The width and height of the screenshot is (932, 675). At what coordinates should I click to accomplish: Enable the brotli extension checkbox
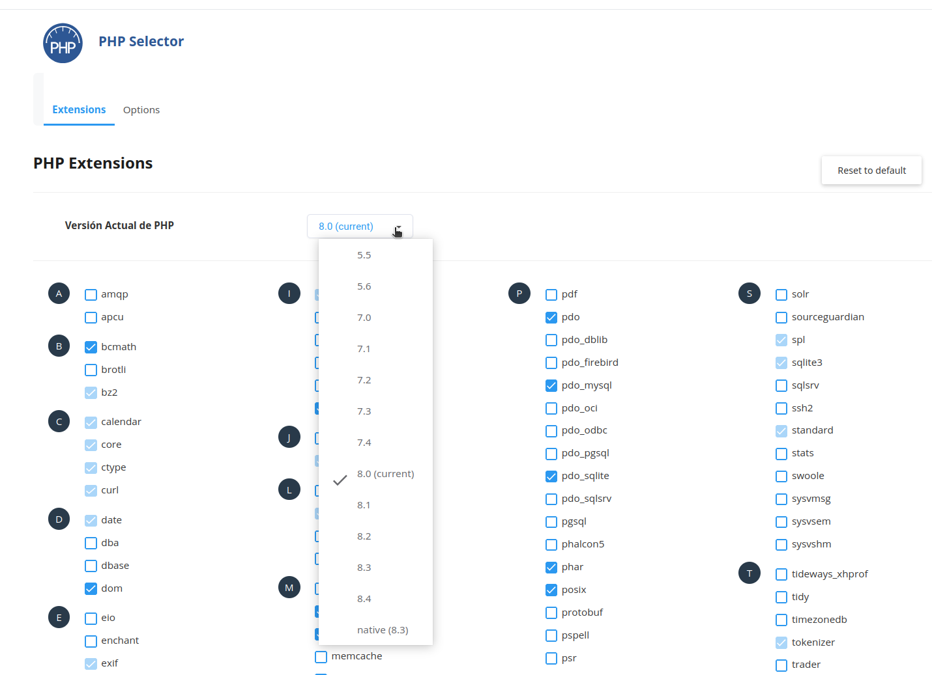point(91,370)
